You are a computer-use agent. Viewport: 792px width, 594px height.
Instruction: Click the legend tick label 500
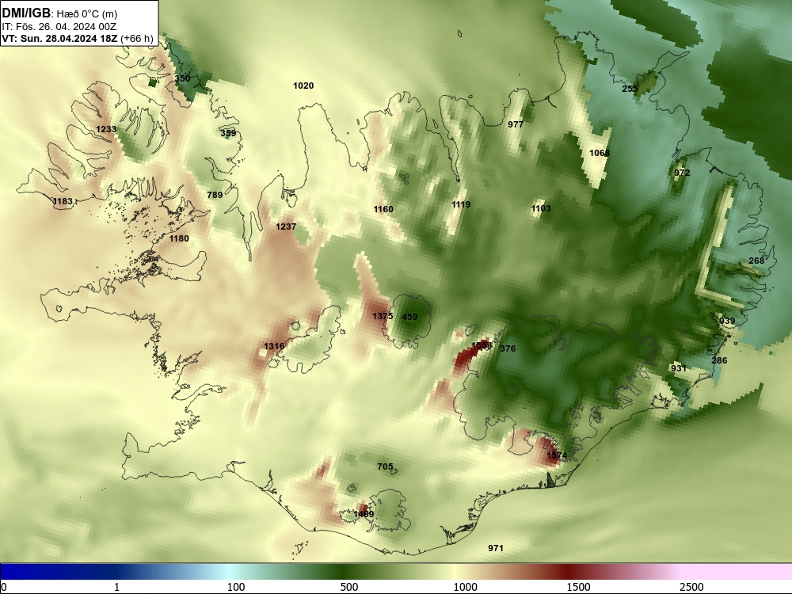coord(349,586)
